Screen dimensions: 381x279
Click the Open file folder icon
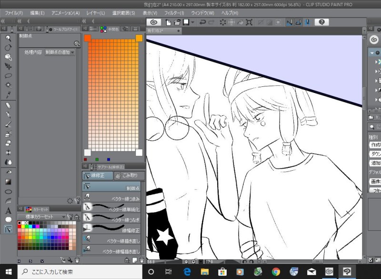click(x=177, y=22)
